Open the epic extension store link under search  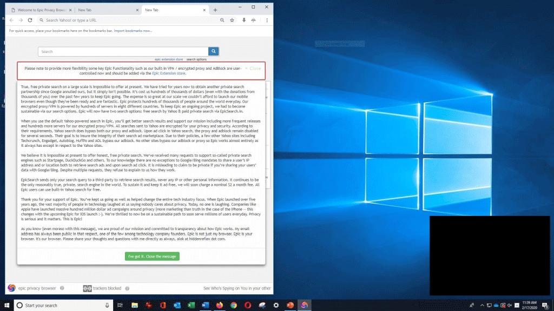(x=169, y=59)
